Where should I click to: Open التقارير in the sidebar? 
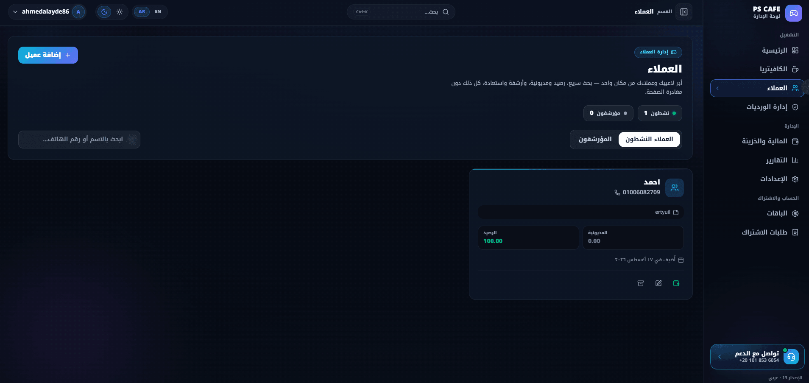click(757, 160)
